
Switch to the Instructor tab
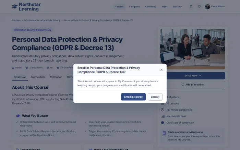pos(56,77)
